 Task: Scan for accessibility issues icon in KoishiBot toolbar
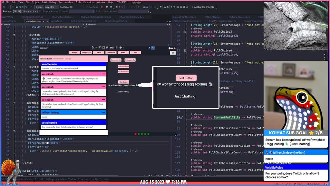117,47
